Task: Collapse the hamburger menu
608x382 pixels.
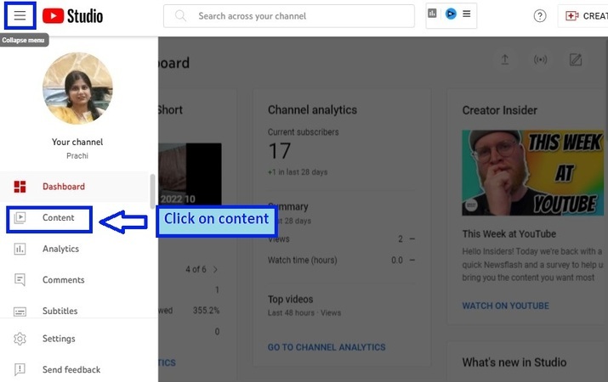Action: (20, 15)
